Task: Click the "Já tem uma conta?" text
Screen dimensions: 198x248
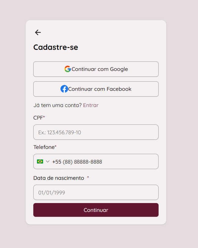Action: point(57,105)
